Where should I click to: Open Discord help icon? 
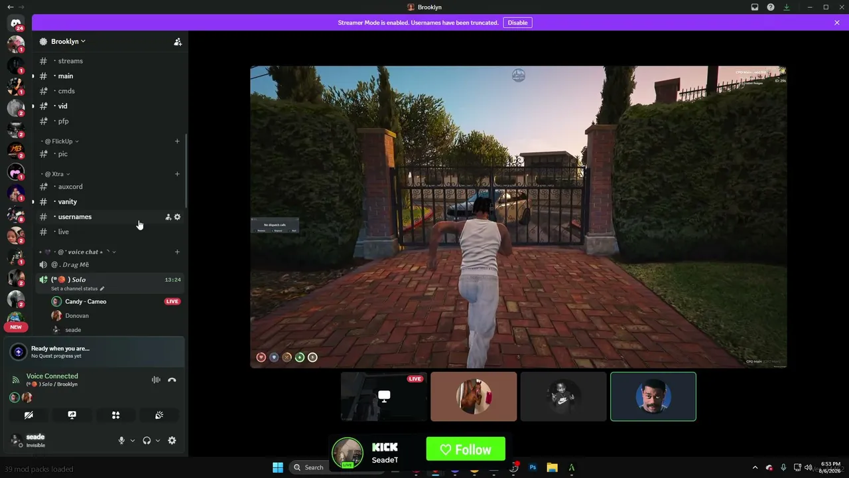pos(771,7)
